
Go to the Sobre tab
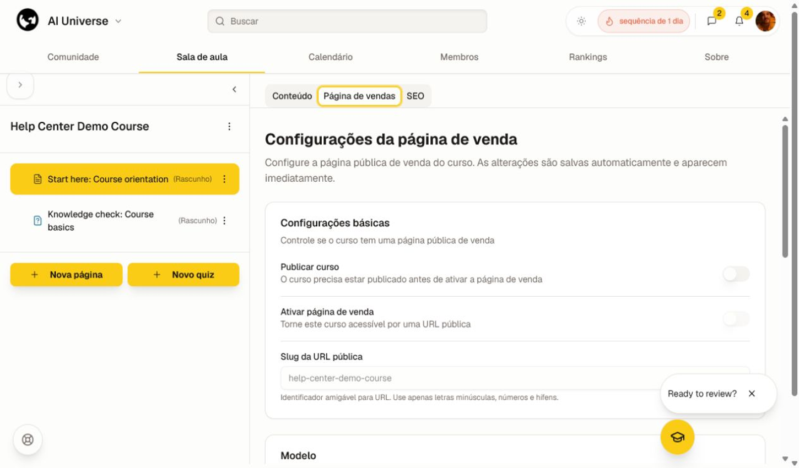tap(716, 57)
